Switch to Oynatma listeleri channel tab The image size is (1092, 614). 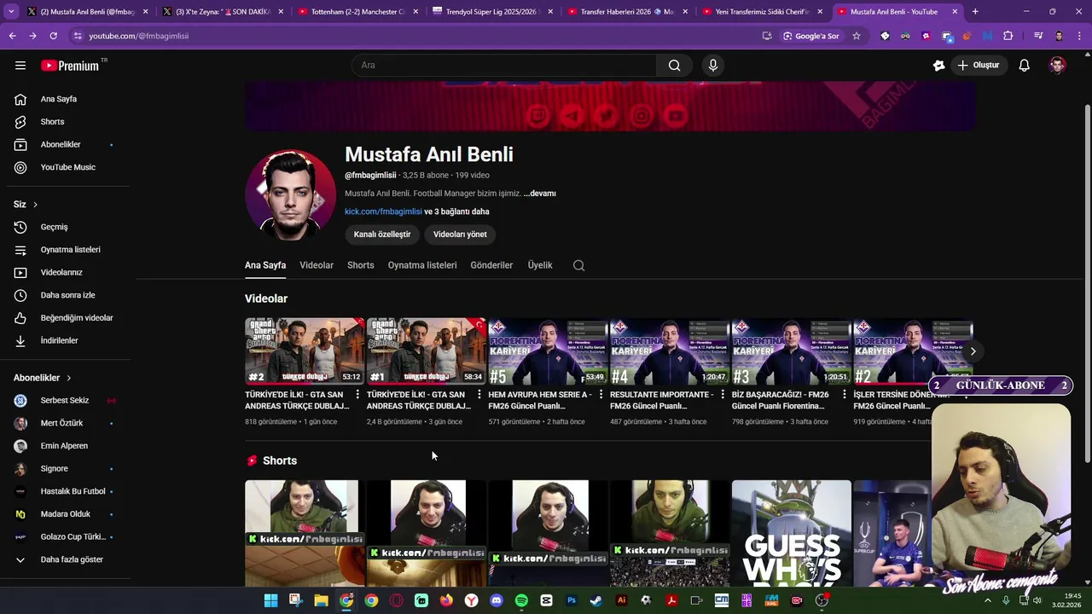422,265
